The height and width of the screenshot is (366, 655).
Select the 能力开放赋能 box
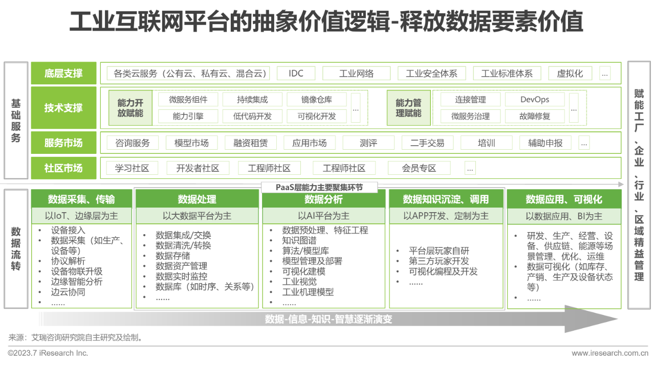coord(130,108)
